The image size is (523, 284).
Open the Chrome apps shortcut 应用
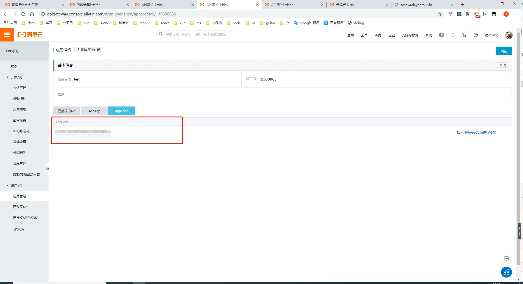(10, 23)
